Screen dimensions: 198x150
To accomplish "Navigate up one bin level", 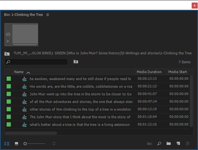I will click(x=7, y=54).
